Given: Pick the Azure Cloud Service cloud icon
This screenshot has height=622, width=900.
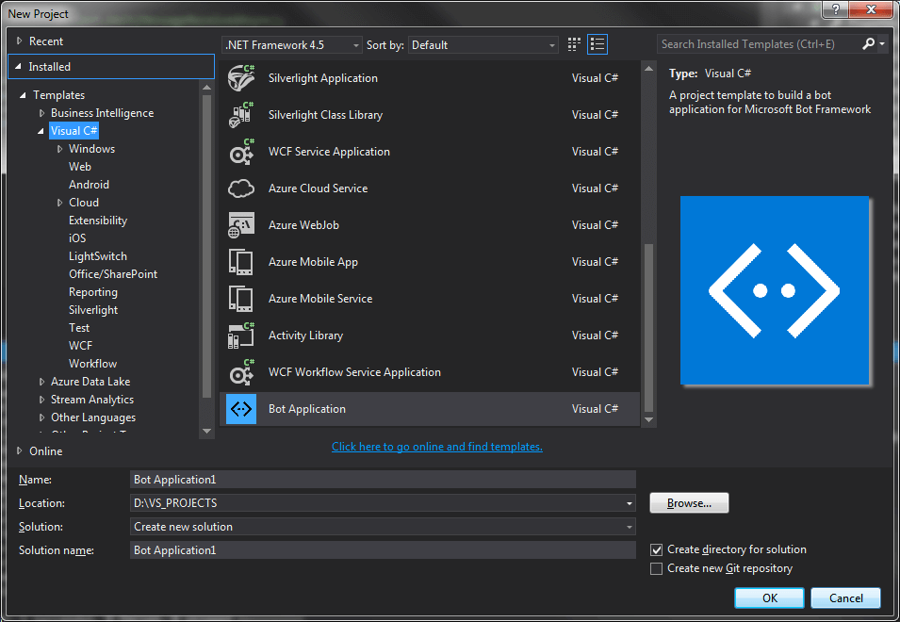Looking at the screenshot, I should 241,188.
